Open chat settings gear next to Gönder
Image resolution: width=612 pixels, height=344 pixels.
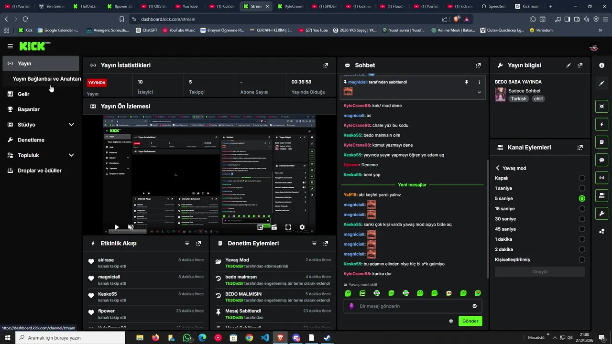(451, 321)
